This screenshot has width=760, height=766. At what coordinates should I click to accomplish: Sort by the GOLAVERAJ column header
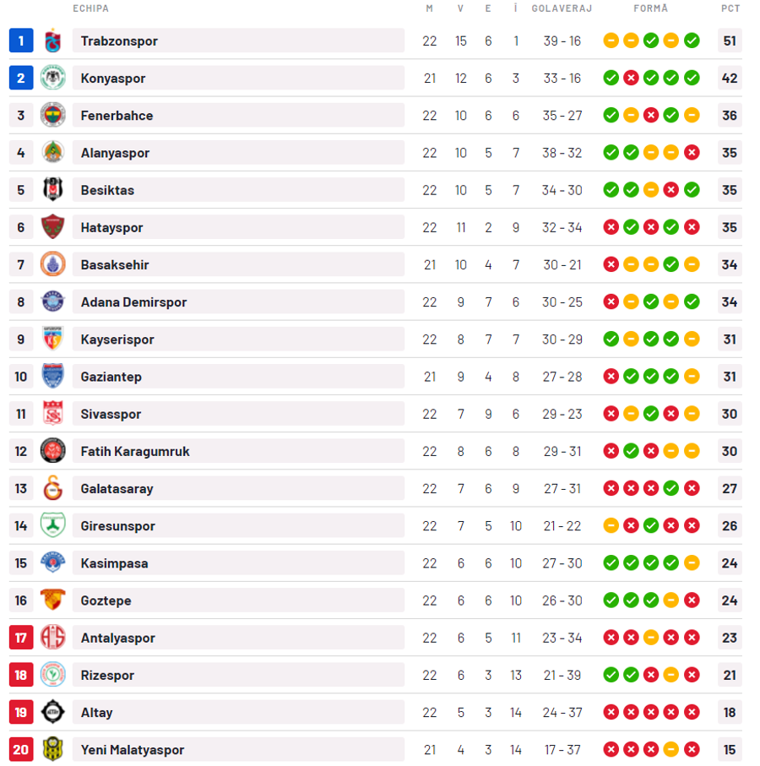click(562, 8)
